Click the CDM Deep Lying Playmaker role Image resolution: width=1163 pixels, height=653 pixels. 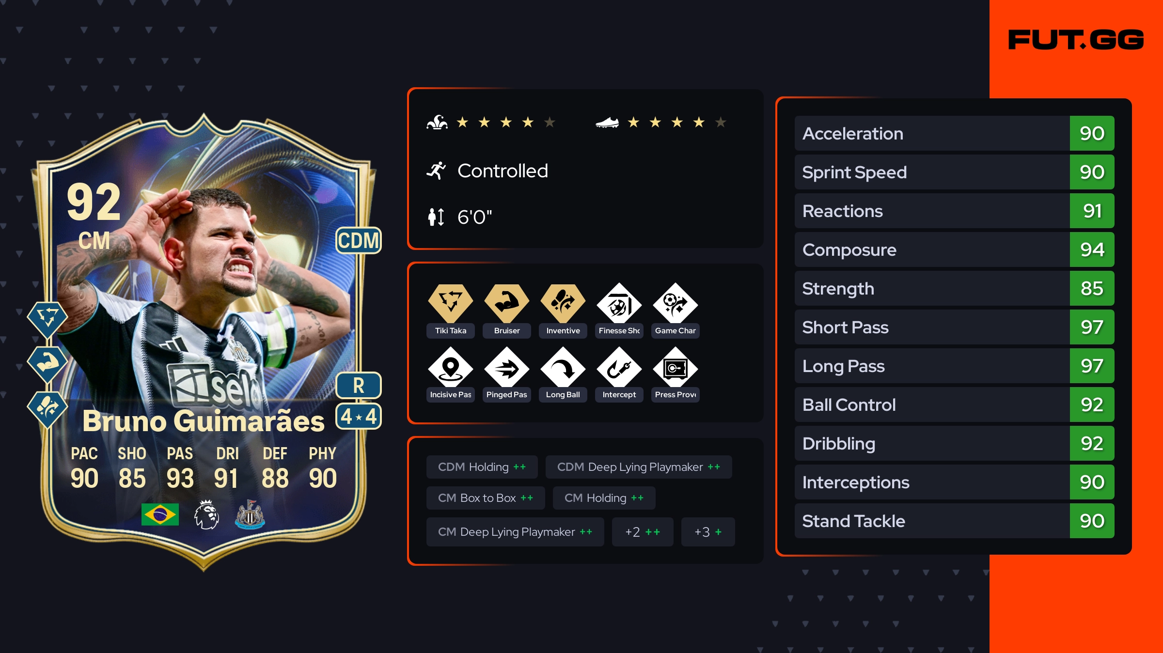pos(638,467)
